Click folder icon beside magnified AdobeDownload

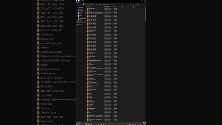(38, 69)
